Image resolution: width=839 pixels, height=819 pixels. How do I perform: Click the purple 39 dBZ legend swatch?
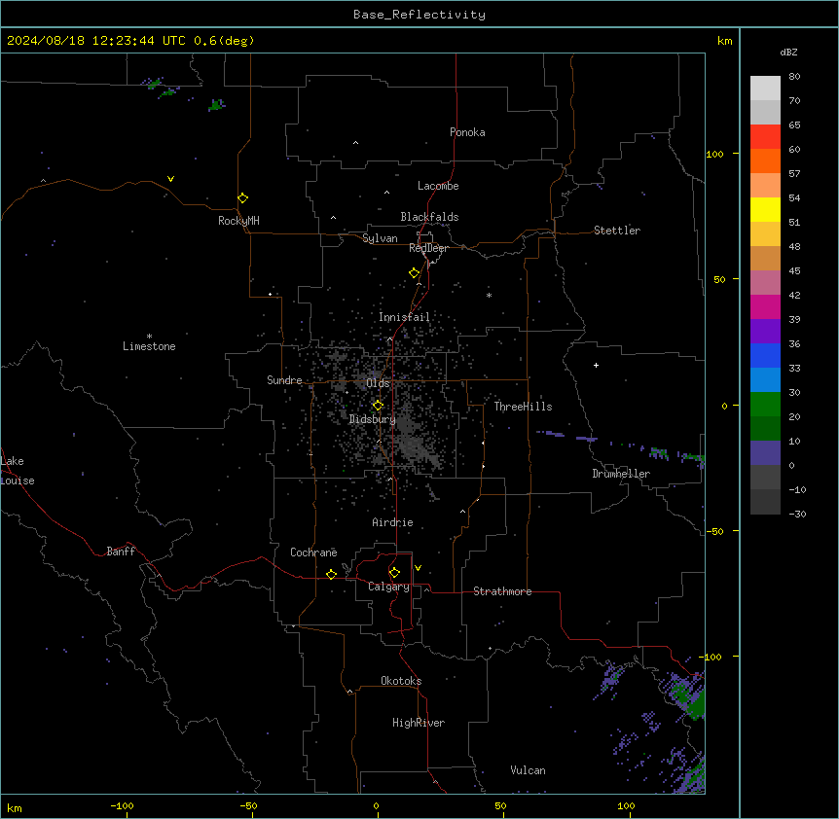tap(765, 331)
